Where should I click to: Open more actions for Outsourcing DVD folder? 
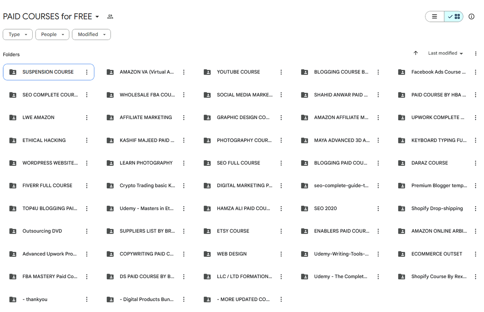tap(87, 231)
